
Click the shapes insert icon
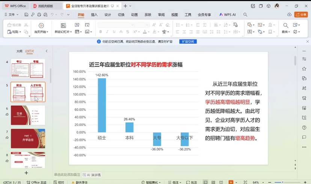[x=249, y=25]
